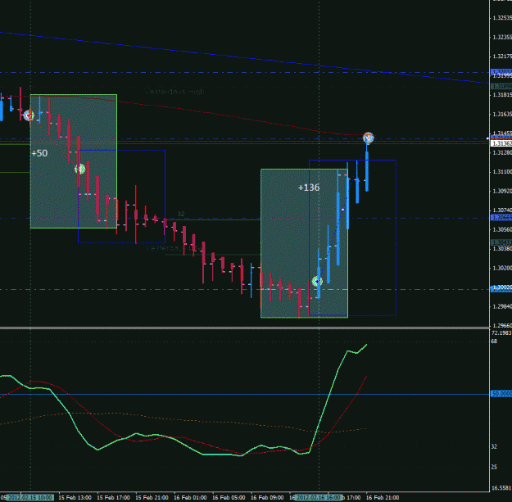Click the 16.5581 indicator scale minimum
The image size is (512, 502).
501,488
